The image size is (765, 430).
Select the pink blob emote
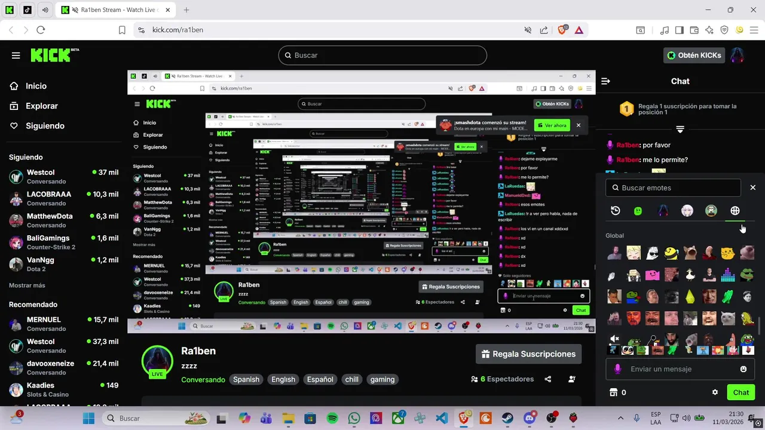click(652, 275)
